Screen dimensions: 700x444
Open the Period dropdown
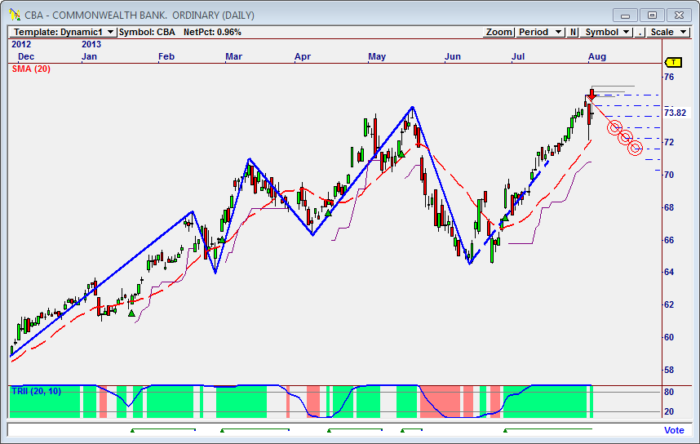541,32
